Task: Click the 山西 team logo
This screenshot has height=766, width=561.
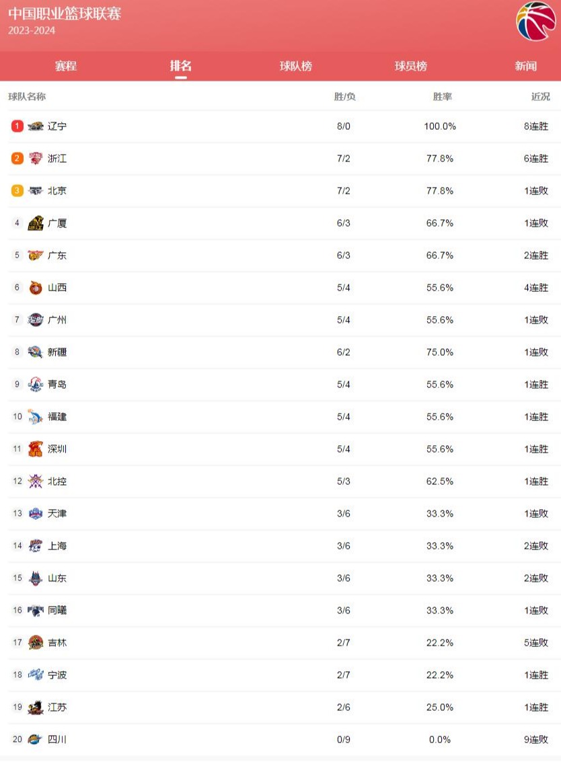Action: click(36, 288)
